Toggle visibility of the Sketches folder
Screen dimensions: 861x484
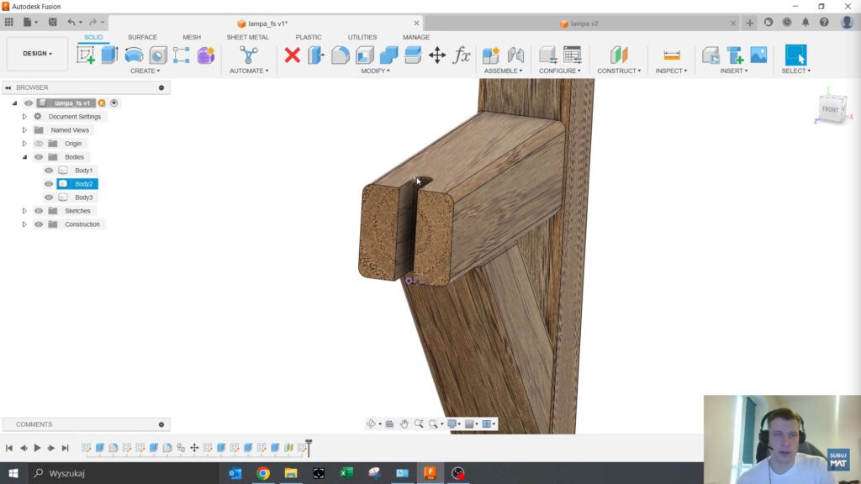39,211
